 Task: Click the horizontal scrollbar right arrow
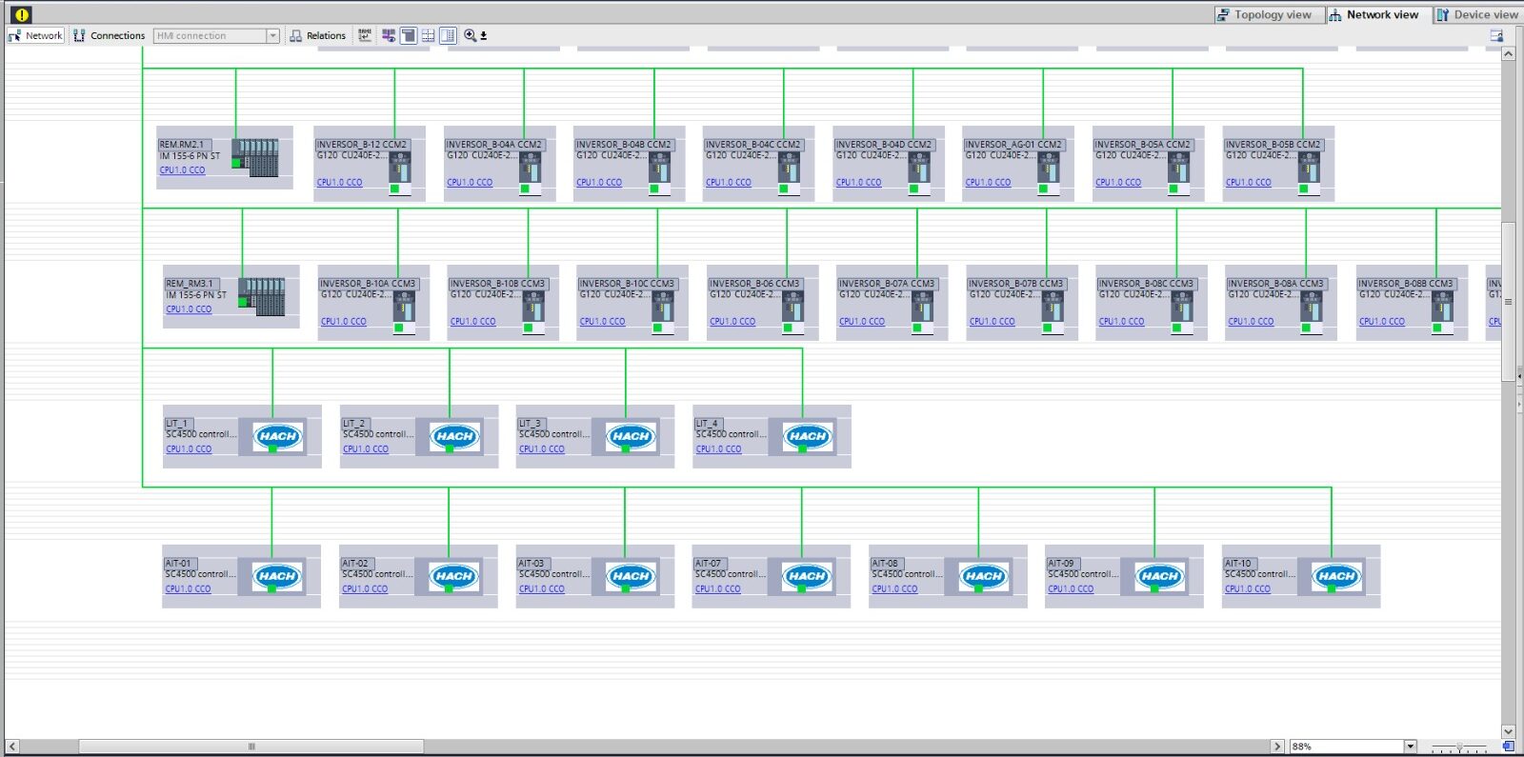[1278, 747]
